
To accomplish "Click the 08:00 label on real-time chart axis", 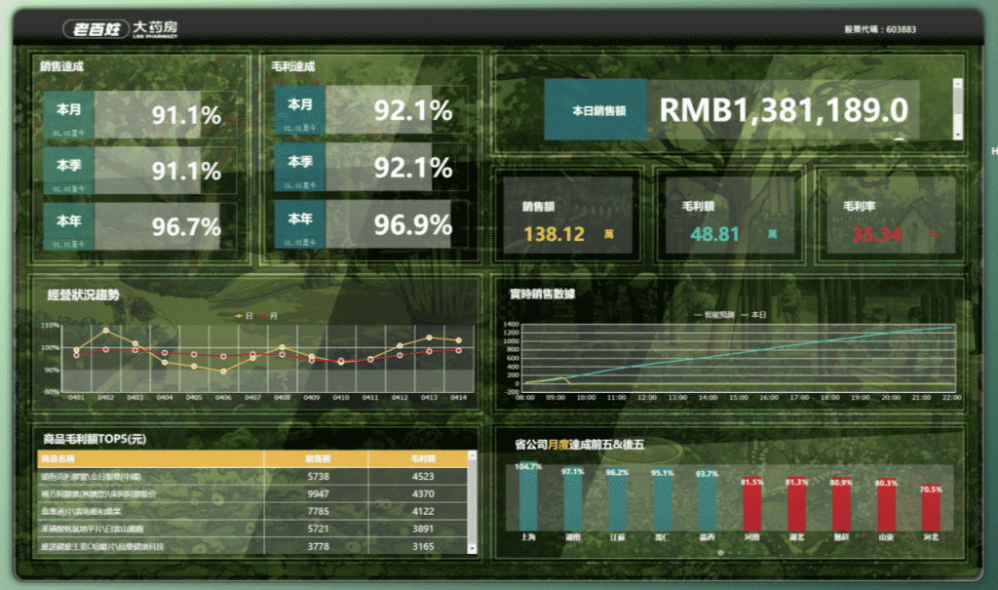I will coord(525,398).
